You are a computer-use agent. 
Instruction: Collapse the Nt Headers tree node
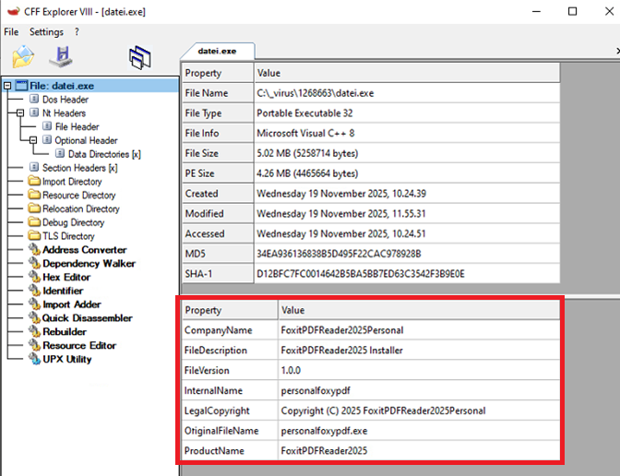tap(20, 113)
